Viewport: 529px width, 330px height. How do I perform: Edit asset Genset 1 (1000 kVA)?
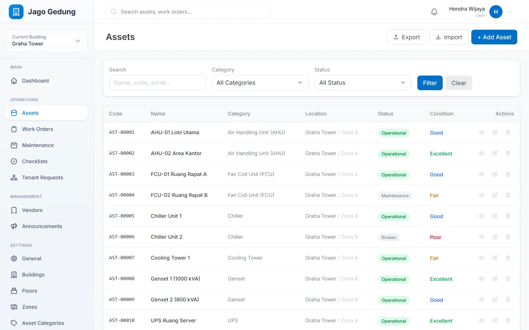click(495, 279)
